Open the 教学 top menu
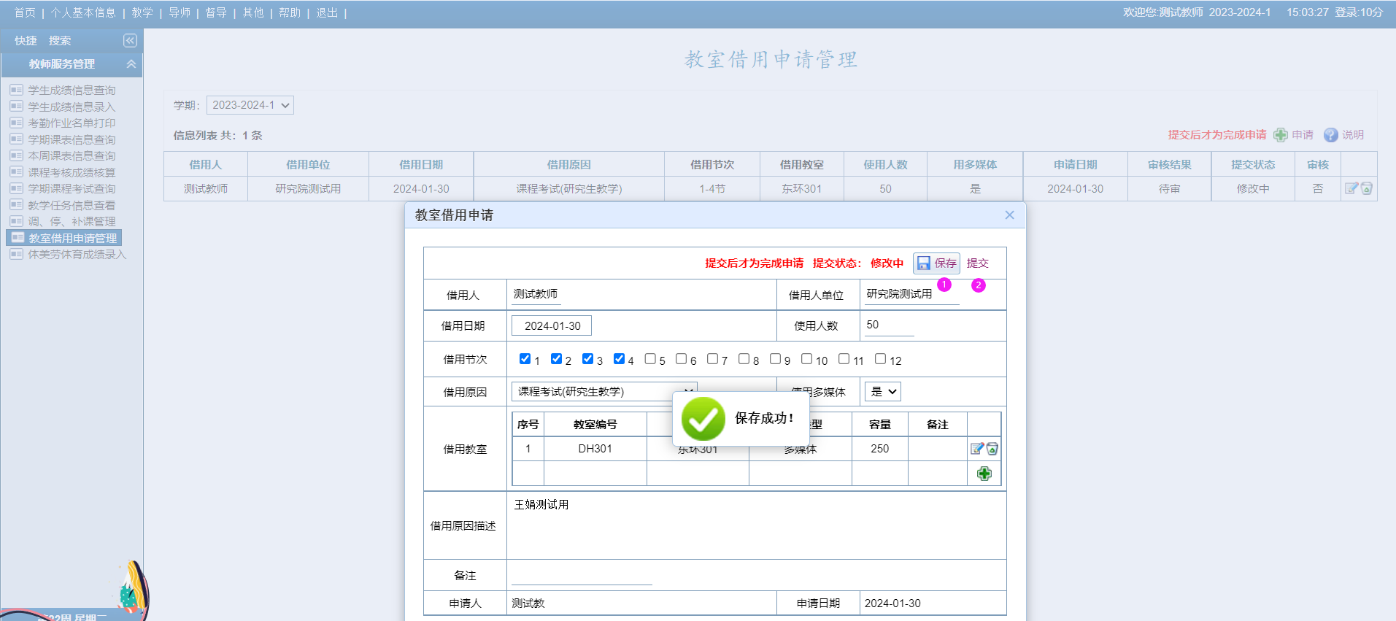The height and width of the screenshot is (621, 1396). [x=142, y=12]
